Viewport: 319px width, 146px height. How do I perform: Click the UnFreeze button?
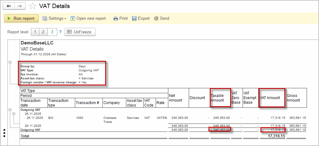pos(80,32)
